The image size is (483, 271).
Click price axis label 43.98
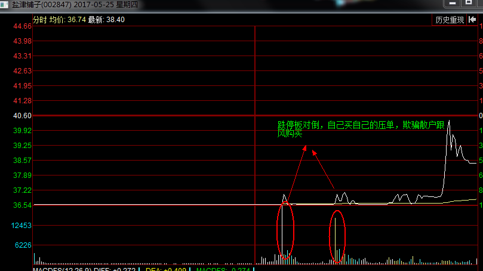(22, 41)
